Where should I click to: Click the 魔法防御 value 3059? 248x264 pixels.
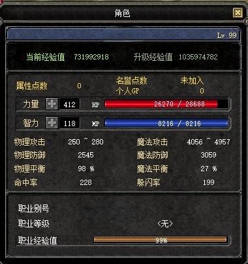tap(208, 155)
